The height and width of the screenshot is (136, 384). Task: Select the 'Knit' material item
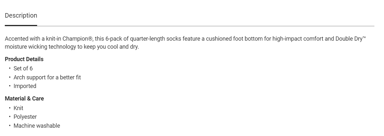(18, 108)
